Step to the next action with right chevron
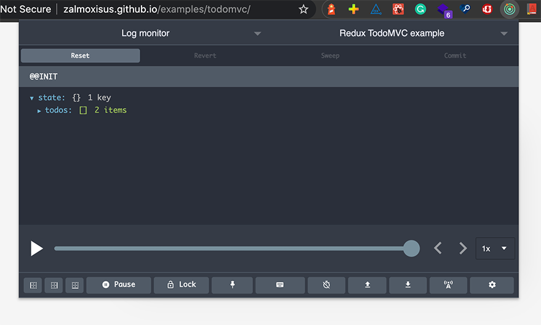 pyautogui.click(x=463, y=248)
